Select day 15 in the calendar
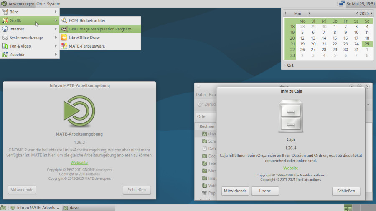376x211 pixels. tap(335, 38)
